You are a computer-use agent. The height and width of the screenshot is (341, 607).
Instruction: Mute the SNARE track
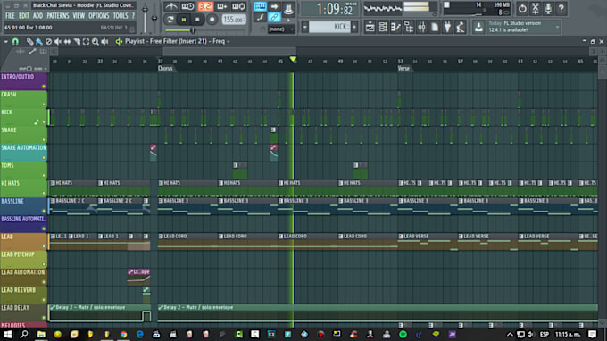click(44, 140)
